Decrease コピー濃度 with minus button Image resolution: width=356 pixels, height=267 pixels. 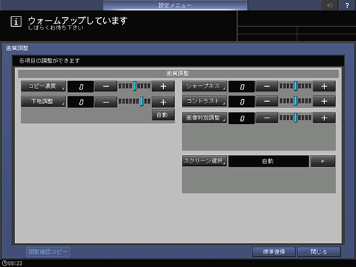(x=106, y=86)
